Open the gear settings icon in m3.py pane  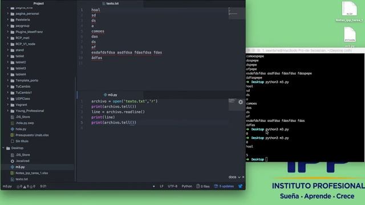coord(241,102)
